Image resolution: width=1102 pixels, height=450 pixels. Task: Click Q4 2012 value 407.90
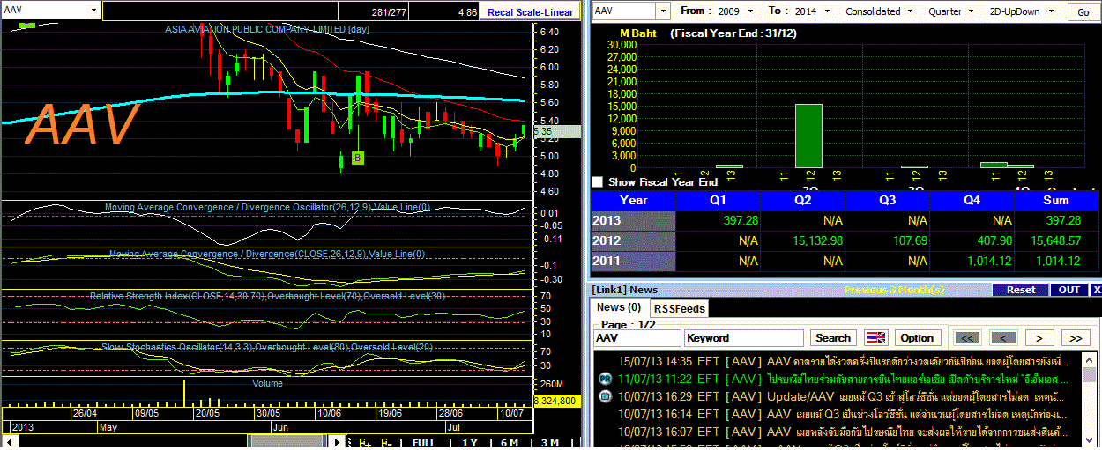coord(993,240)
